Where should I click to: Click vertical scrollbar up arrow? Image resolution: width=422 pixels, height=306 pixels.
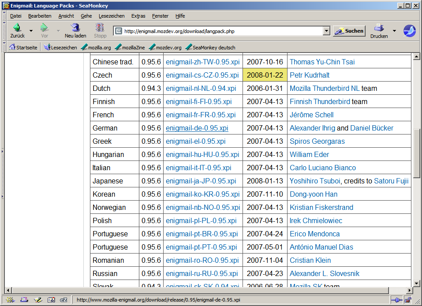click(x=417, y=56)
